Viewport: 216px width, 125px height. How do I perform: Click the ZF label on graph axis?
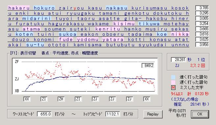point(17,62)
